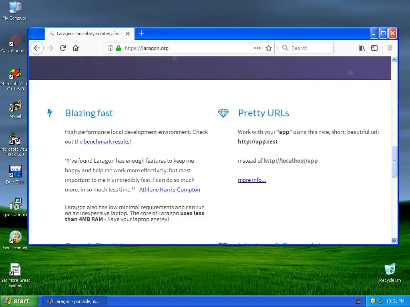410x307 pixels.
Task: Open the Library icon in toolbar
Action: tap(362, 48)
